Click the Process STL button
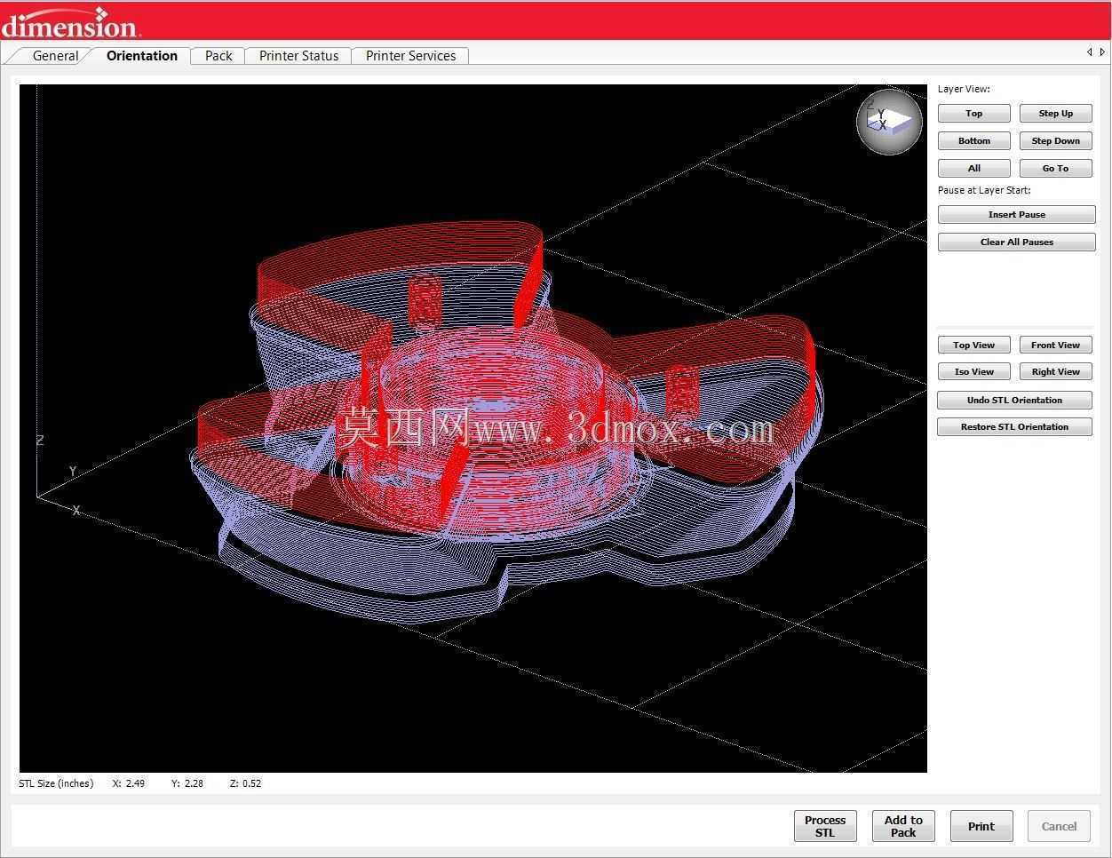 click(825, 826)
